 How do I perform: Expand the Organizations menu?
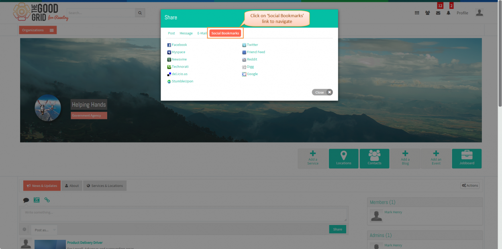tap(38, 30)
